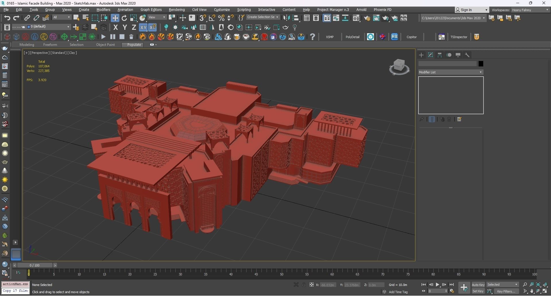Toggle XY plane constraint
Viewport: 551px width, 298px height.
143,27
